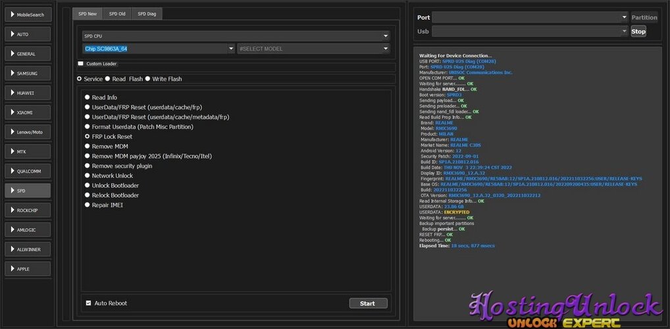Select the Unlock Bootloader option
Image resolution: width=670 pixels, height=329 pixels.
(112, 186)
